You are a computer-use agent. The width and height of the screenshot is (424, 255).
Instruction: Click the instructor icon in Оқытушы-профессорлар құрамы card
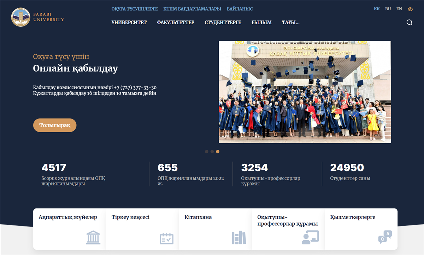pos(310,237)
